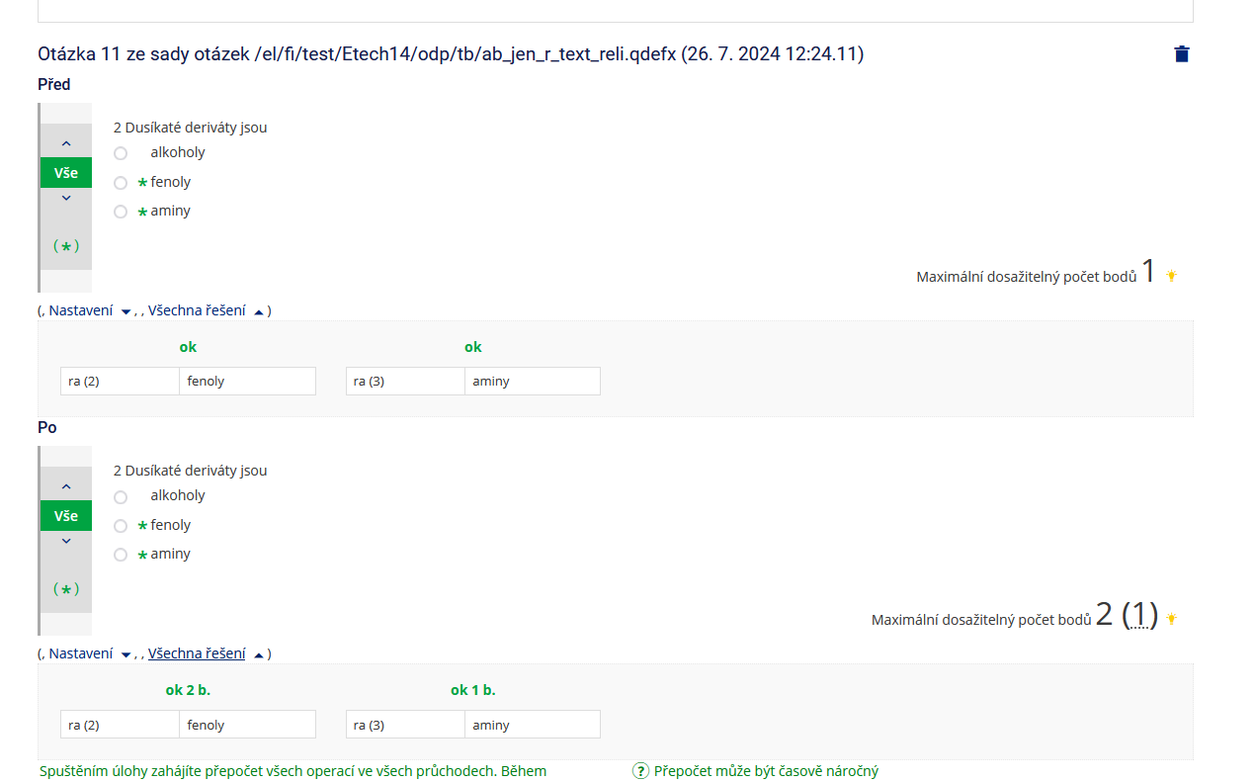Screen dimensions: 1255x782
Task: Select the fenoly radio in the Před section
Action: [121, 183]
